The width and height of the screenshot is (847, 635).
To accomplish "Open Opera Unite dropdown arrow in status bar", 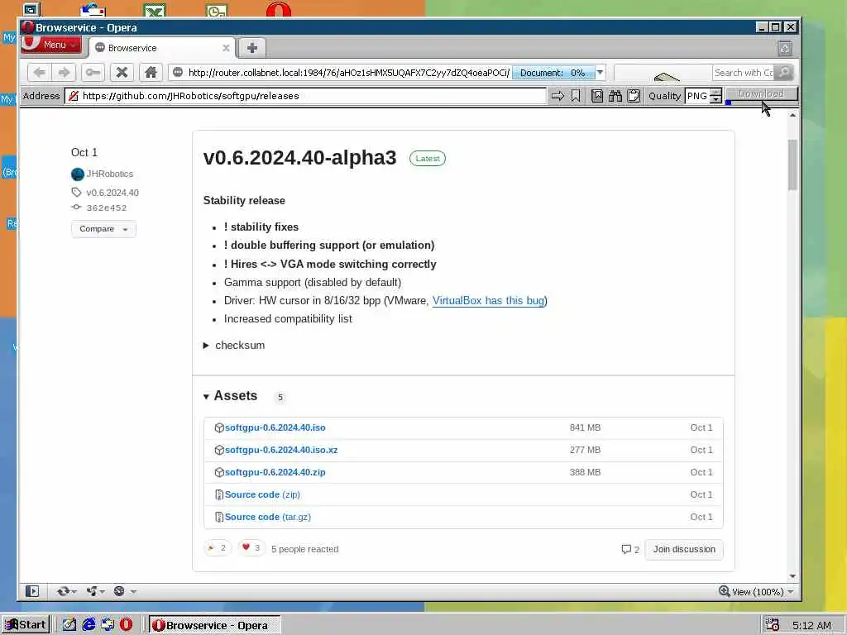I will pyautogui.click(x=103, y=592).
